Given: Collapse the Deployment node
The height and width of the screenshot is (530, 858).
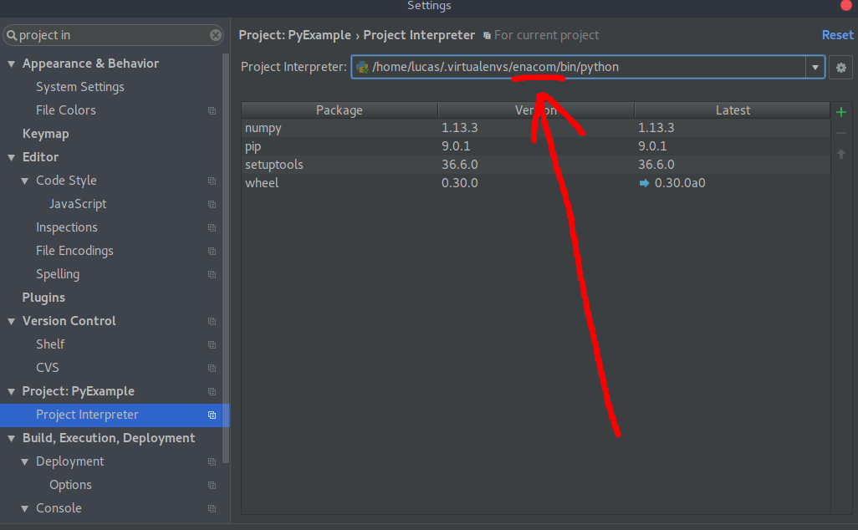Looking at the screenshot, I should 24,462.
